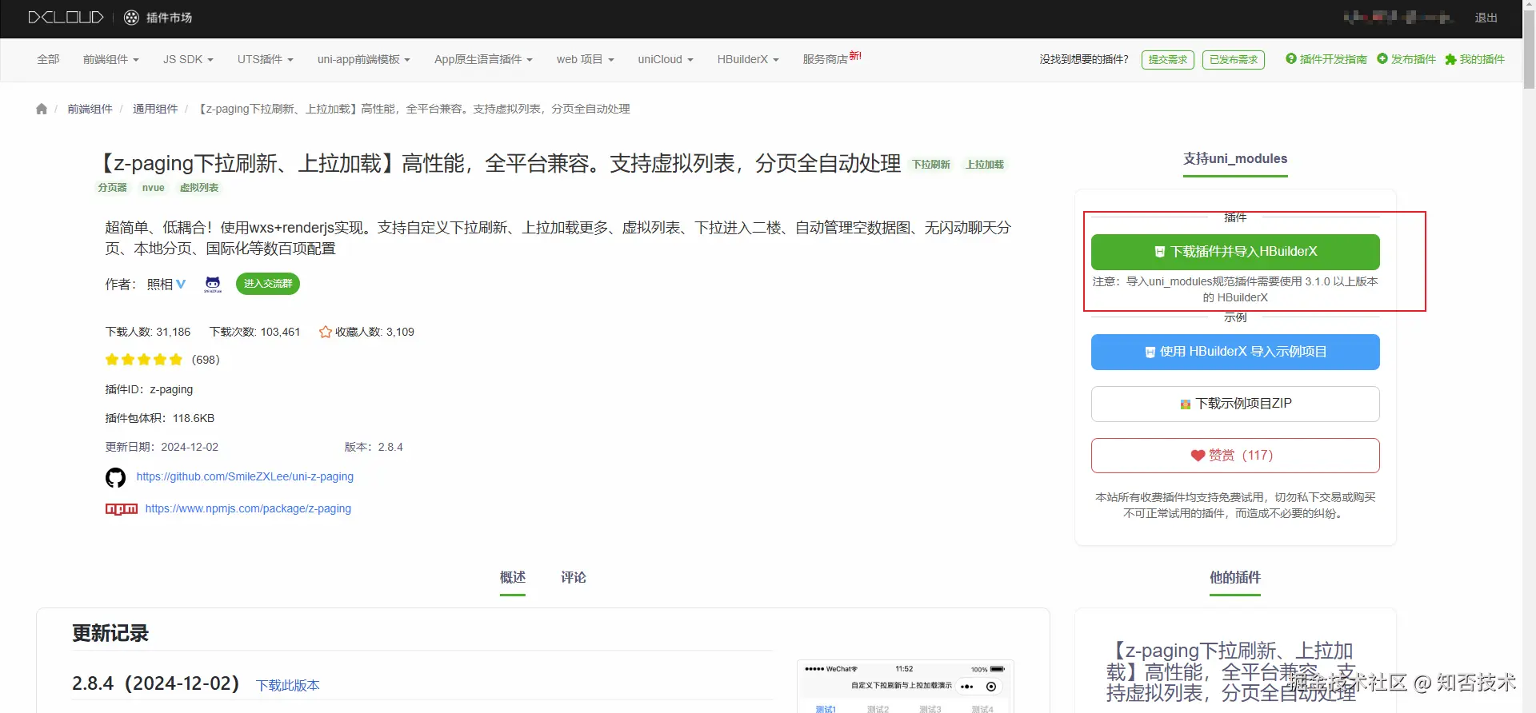Click 下载插件并导入HBuilderX button
Viewport: 1536px width, 713px height.
point(1235,252)
